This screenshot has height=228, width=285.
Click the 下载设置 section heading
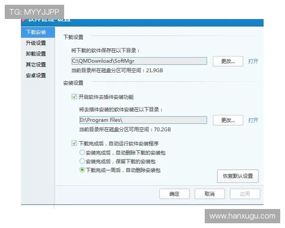pyautogui.click(x=73, y=37)
